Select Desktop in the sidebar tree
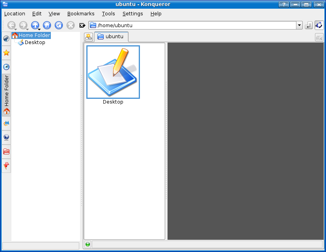The width and height of the screenshot is (326, 252). point(35,43)
